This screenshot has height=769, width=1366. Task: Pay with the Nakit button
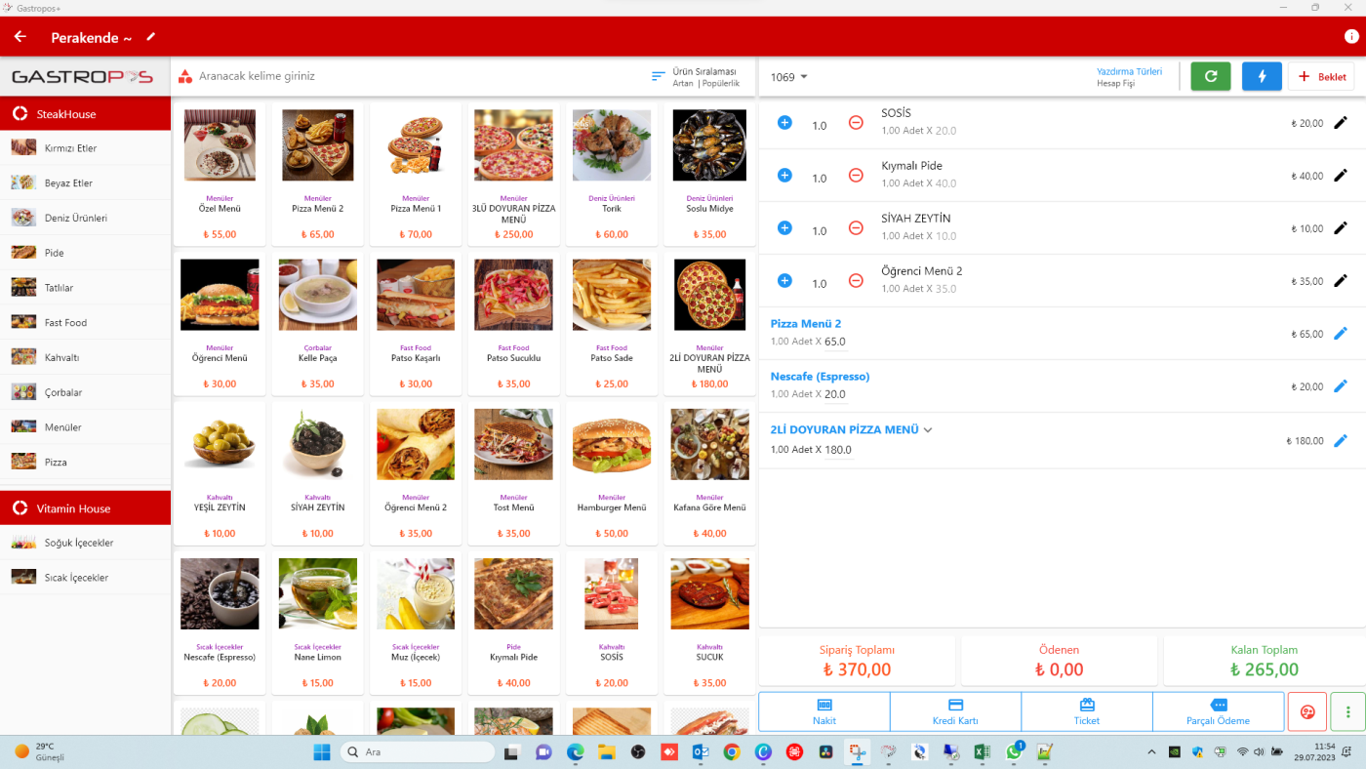[x=824, y=711]
